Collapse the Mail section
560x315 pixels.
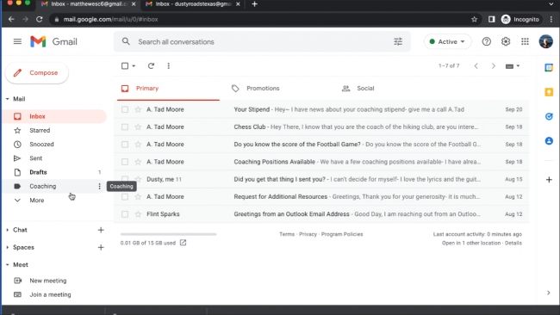[8, 99]
